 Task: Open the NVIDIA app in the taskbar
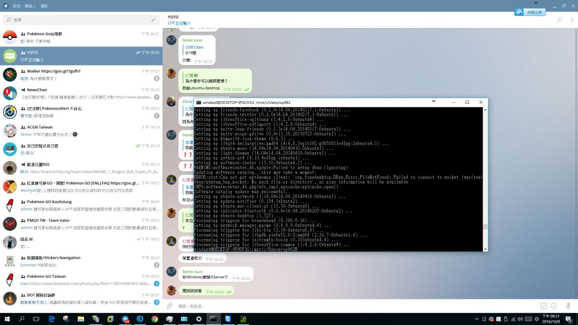[242, 319]
